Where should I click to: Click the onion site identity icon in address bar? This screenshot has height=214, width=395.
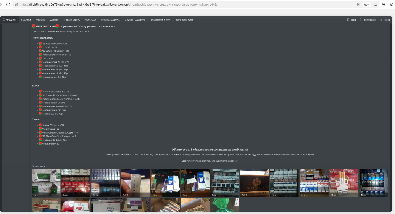pyautogui.click(x=17, y=5)
